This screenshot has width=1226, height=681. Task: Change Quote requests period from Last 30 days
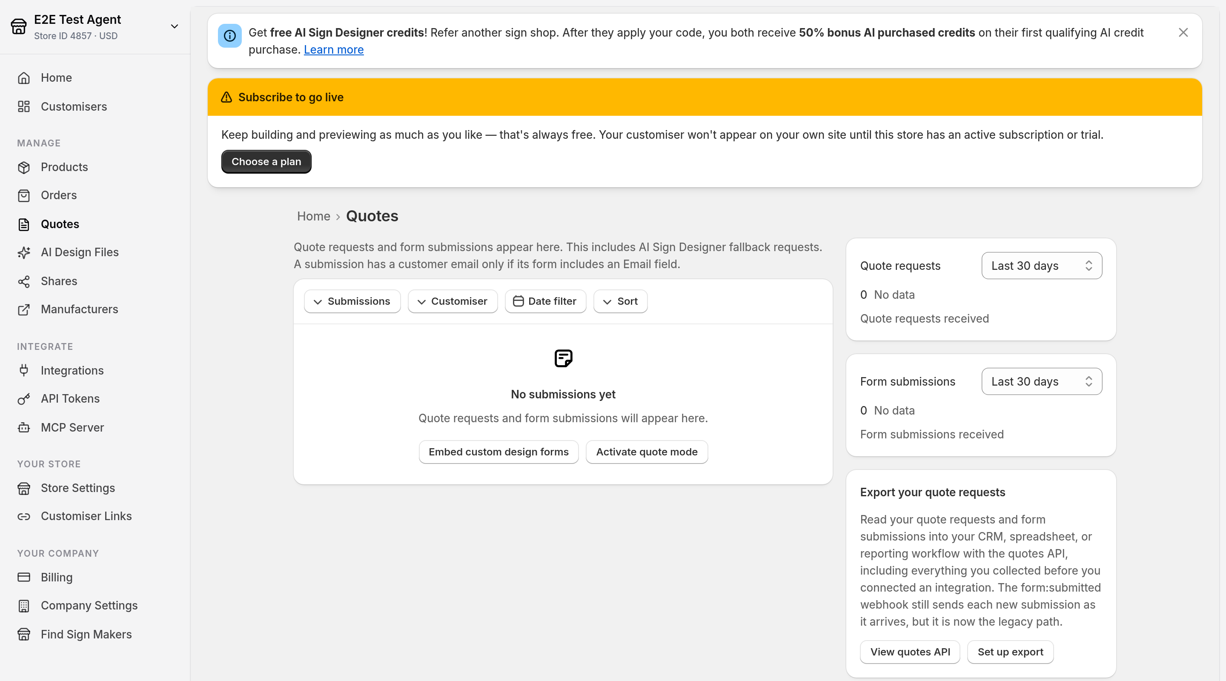tap(1042, 266)
